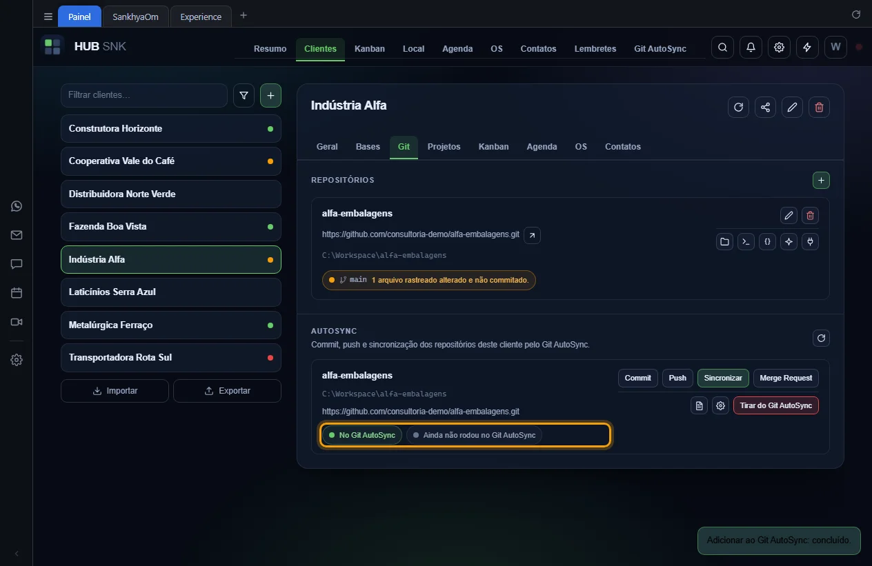Open the Agenda top menu

point(457,49)
